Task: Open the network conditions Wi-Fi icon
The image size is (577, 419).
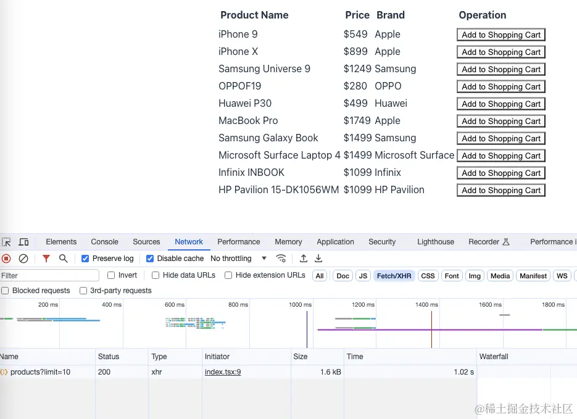Action: click(x=281, y=259)
